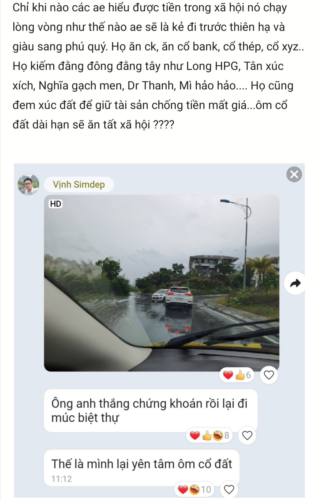Open the rainy road photo

click(x=162, y=283)
